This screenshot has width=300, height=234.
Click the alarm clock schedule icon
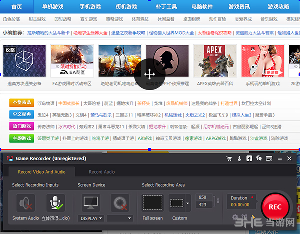(244, 217)
